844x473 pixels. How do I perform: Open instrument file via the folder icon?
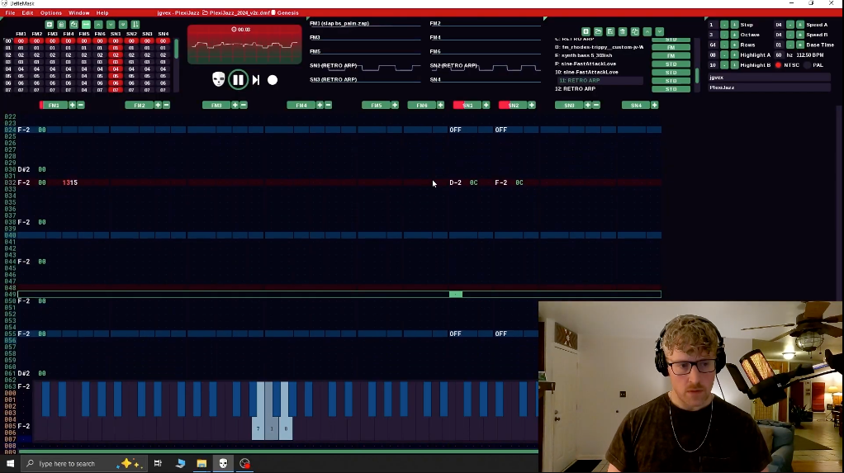point(598,31)
